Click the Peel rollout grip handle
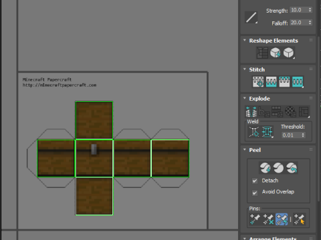Screen dimensions: 321x240 pos(311,149)
